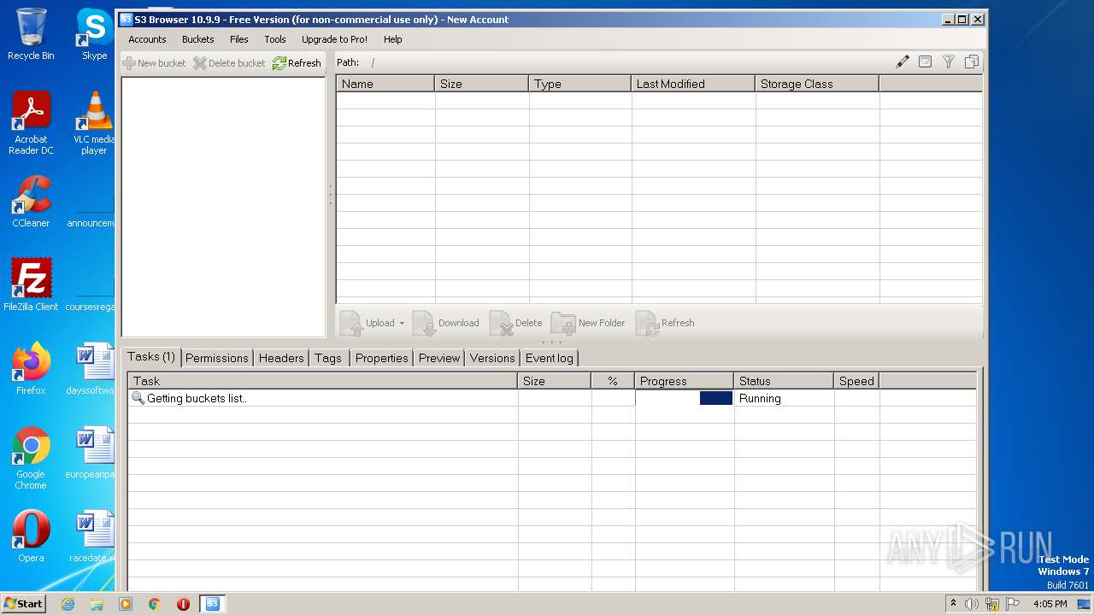Expand the Upload dropdown arrow
The height and width of the screenshot is (615, 1094).
point(402,323)
